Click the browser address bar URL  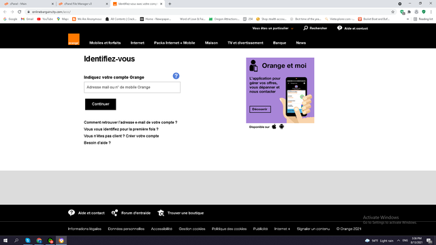coord(51,12)
